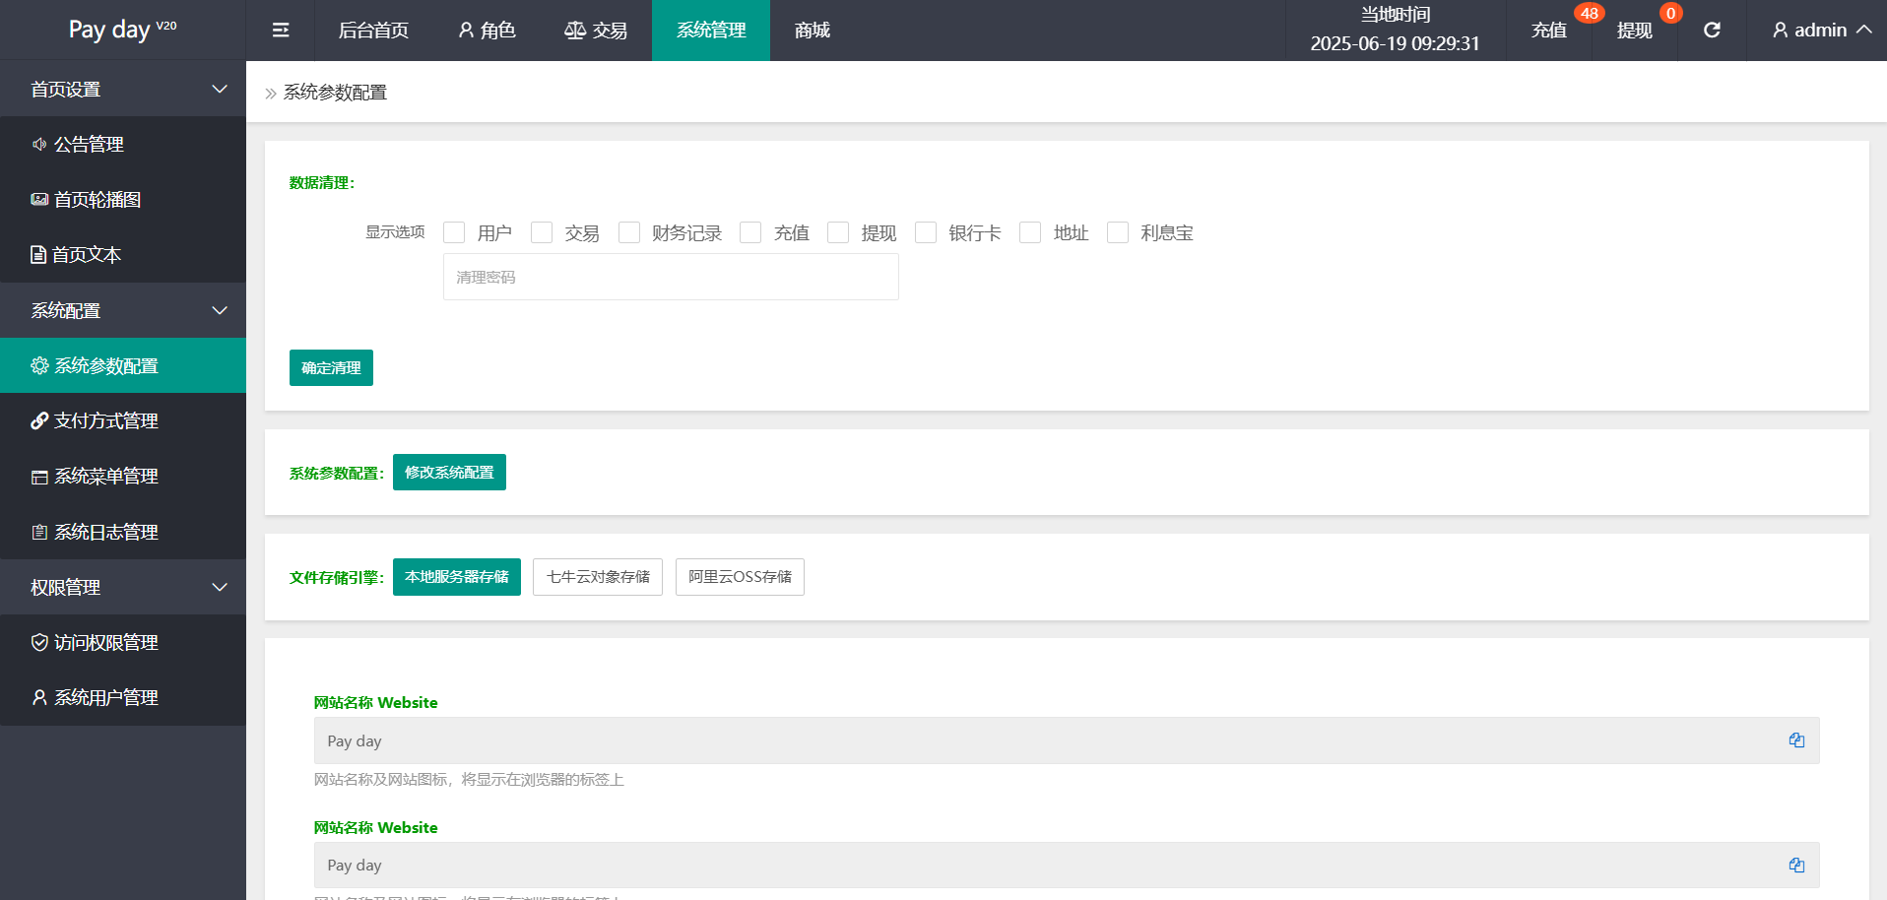Screen dimensions: 1887x900
Task: Tick the 银行卡 checkbox
Action: tap(926, 232)
